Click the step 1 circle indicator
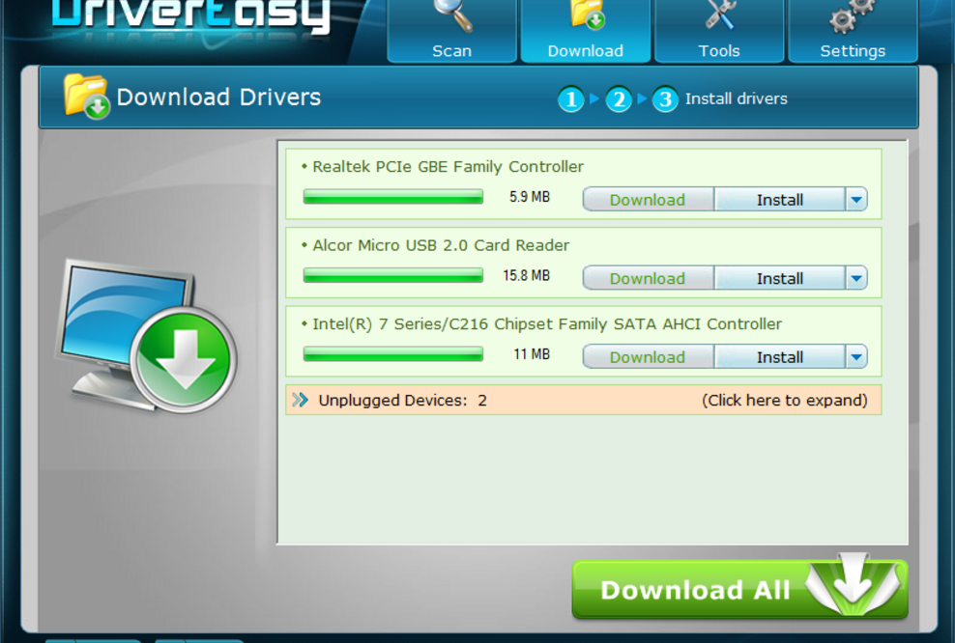Viewport: 955px width, 643px height. (571, 99)
